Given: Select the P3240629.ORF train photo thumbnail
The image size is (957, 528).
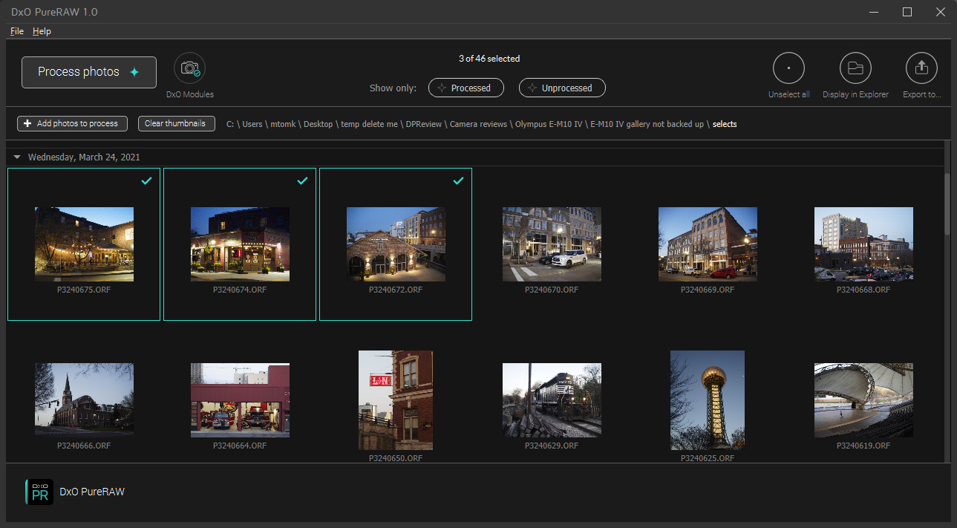Looking at the screenshot, I should [x=552, y=400].
